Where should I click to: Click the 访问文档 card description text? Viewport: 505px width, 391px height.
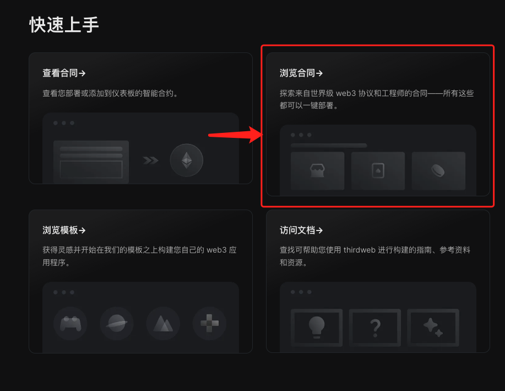point(375,256)
